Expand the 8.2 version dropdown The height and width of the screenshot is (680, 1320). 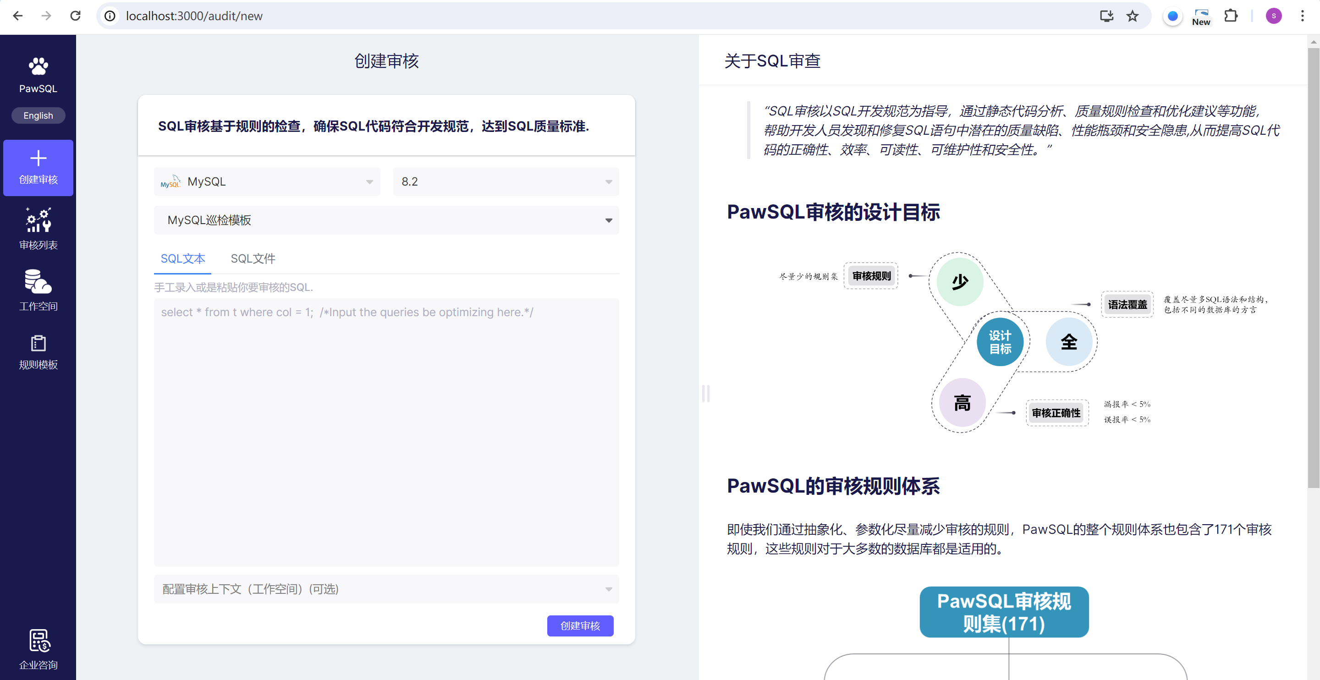[505, 181]
